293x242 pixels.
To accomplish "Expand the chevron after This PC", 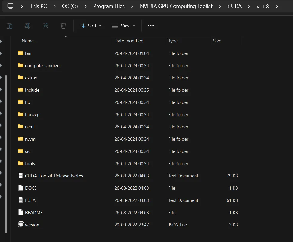I will pyautogui.click(x=54, y=6).
